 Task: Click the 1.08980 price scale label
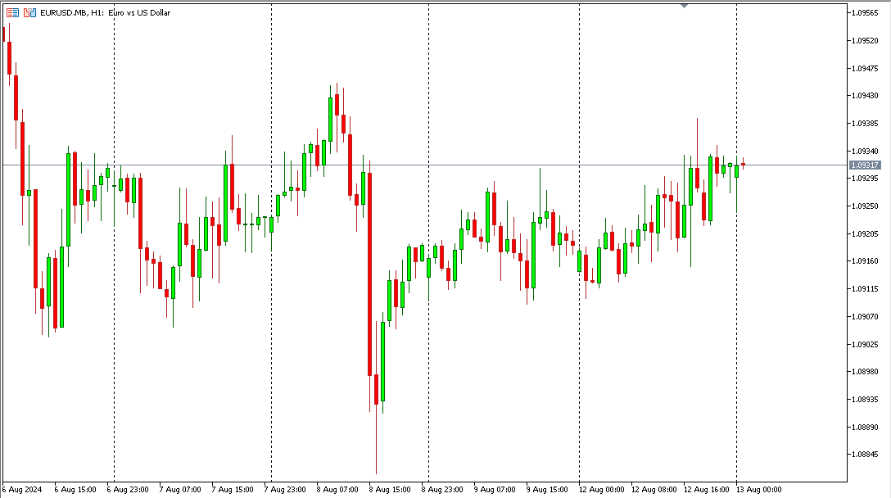tap(865, 372)
